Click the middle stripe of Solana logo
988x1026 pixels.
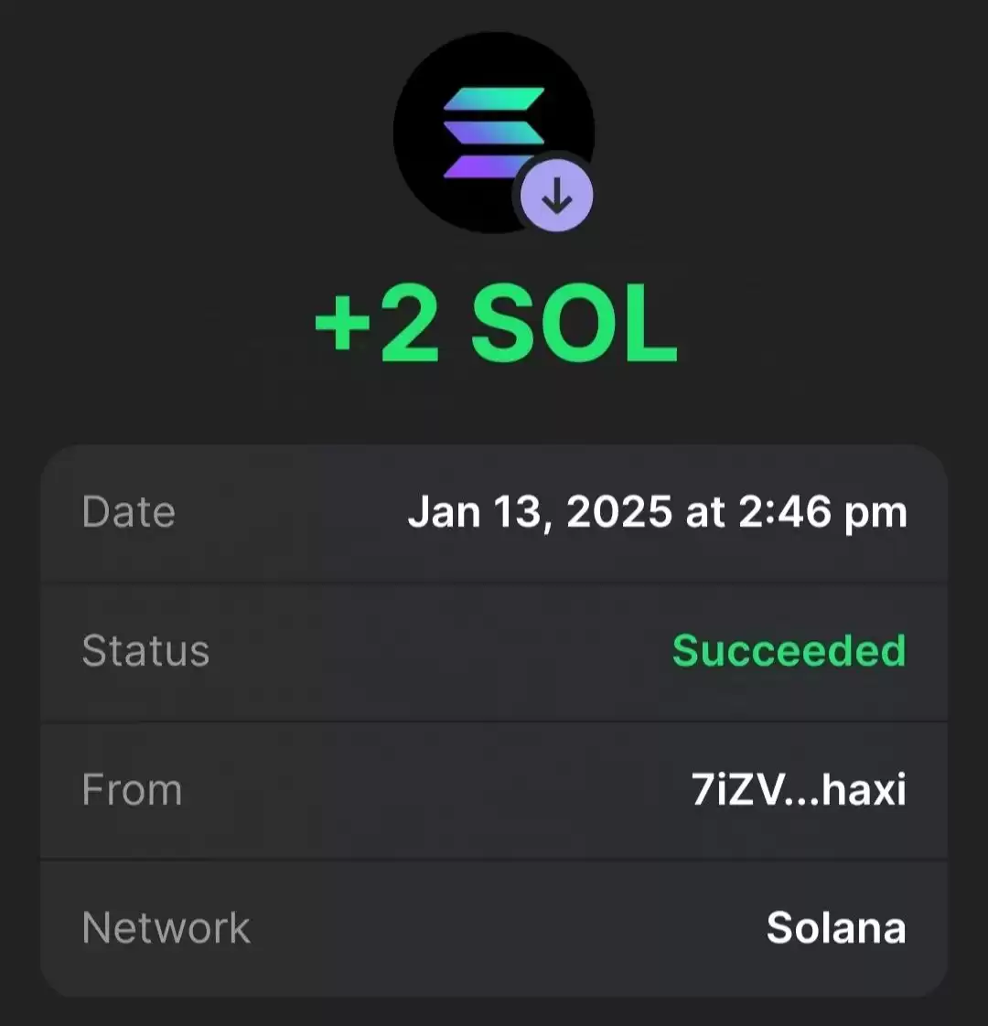(x=494, y=133)
